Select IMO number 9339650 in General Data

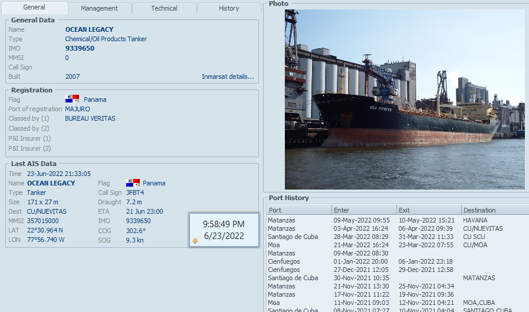point(80,48)
